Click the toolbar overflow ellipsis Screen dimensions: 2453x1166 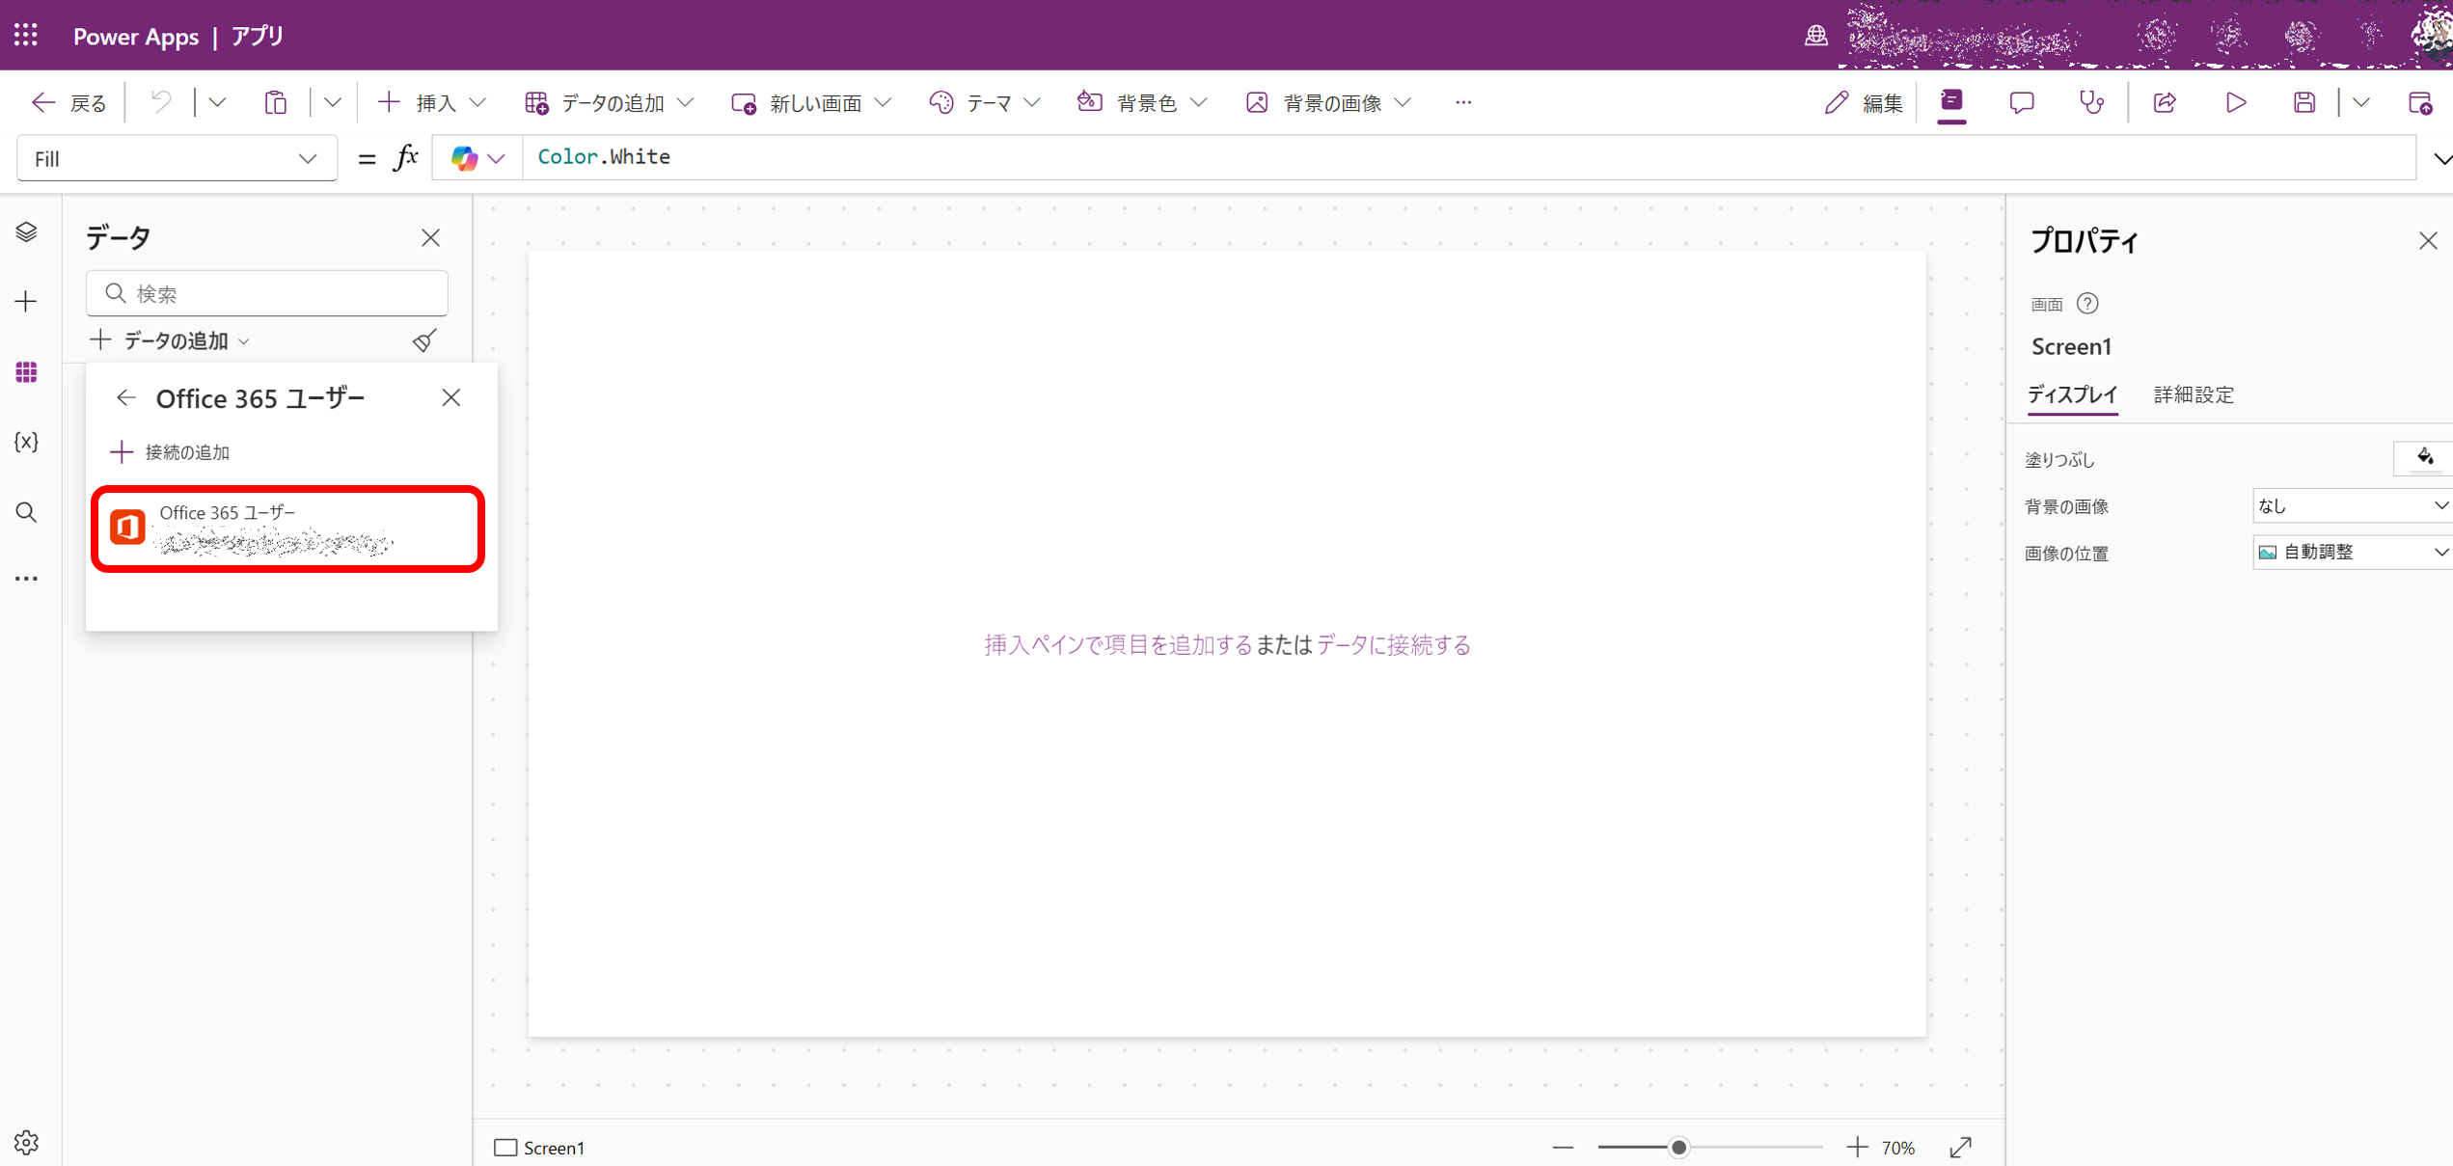[x=1463, y=102]
